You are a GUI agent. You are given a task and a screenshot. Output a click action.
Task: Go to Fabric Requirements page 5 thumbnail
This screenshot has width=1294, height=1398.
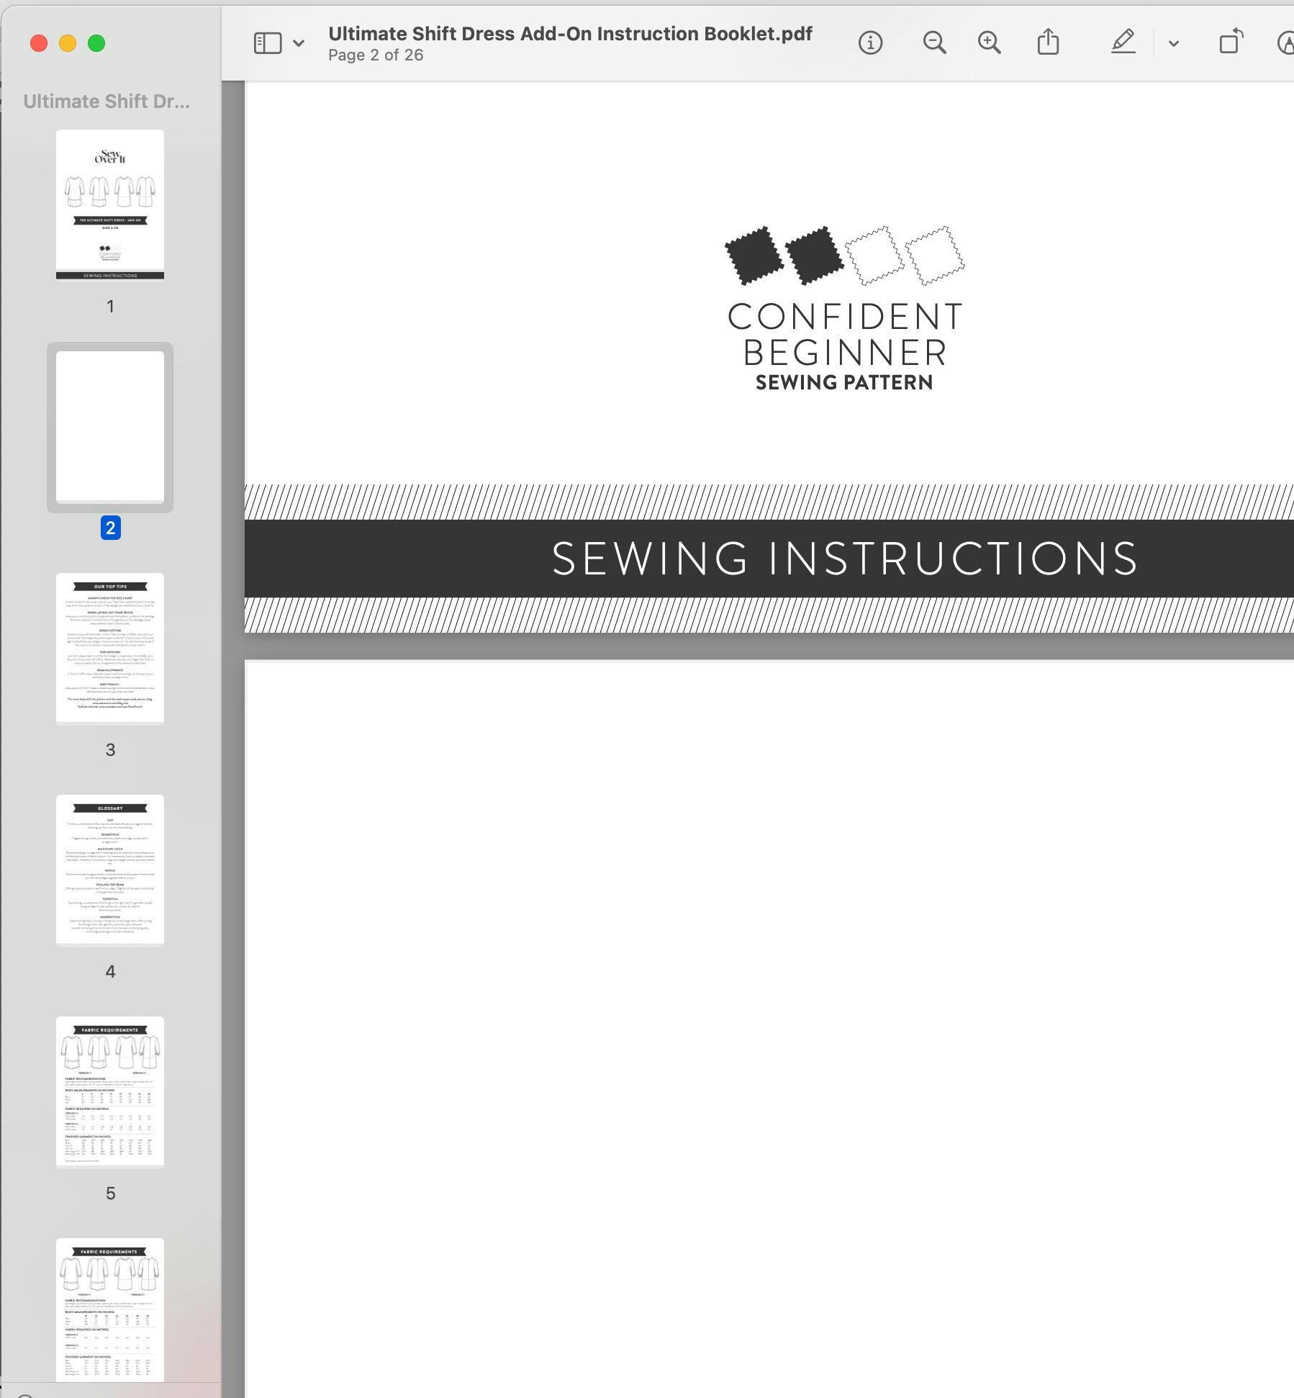coord(110,1091)
